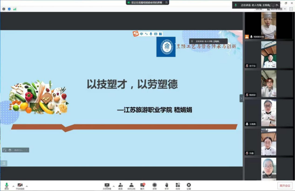The height and width of the screenshot is (191, 295).
Task: Expand video options arrow beside camera
Action: tap(27, 186)
